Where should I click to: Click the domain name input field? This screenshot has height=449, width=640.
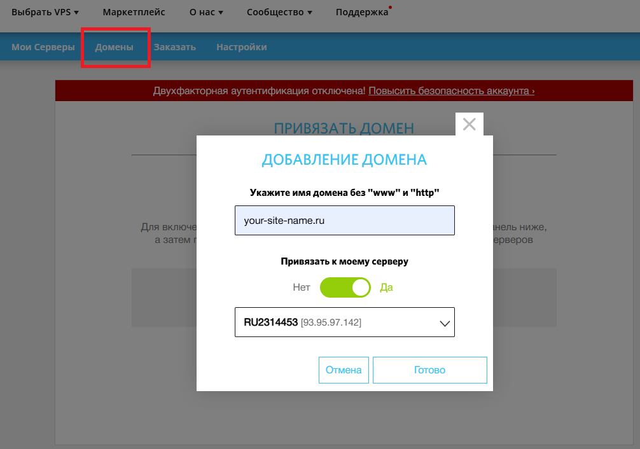point(344,220)
